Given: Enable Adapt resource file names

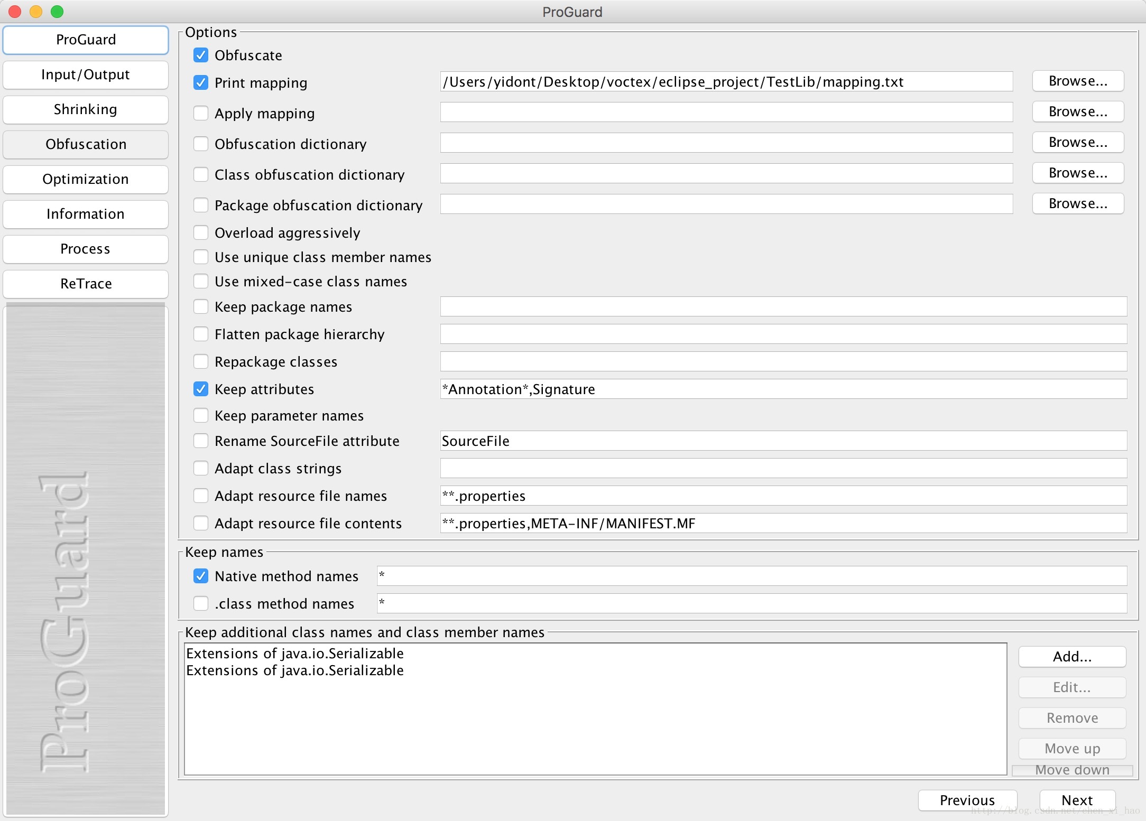Looking at the screenshot, I should (201, 496).
